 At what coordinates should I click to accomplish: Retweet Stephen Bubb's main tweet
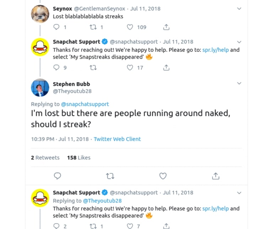[110, 176]
